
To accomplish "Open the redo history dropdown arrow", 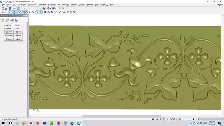I will tap(29, 8).
